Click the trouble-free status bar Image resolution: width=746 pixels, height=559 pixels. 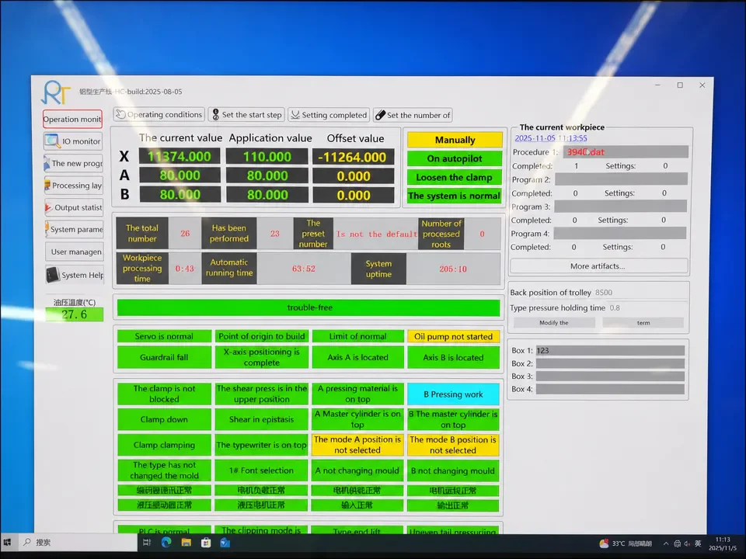(309, 307)
